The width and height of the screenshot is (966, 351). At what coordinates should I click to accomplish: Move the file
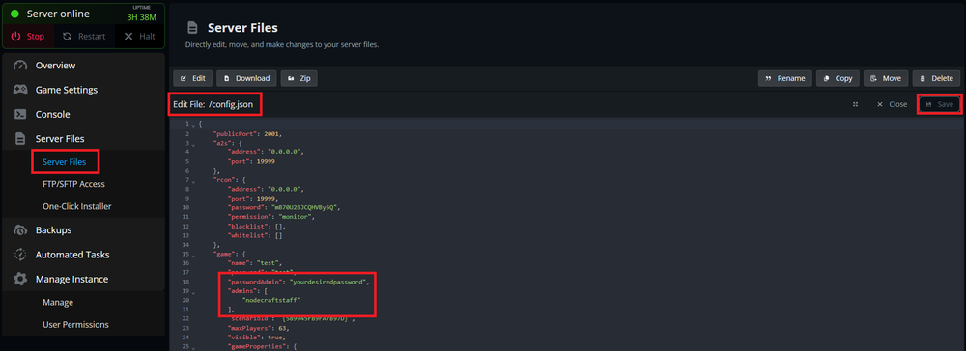pyautogui.click(x=886, y=78)
